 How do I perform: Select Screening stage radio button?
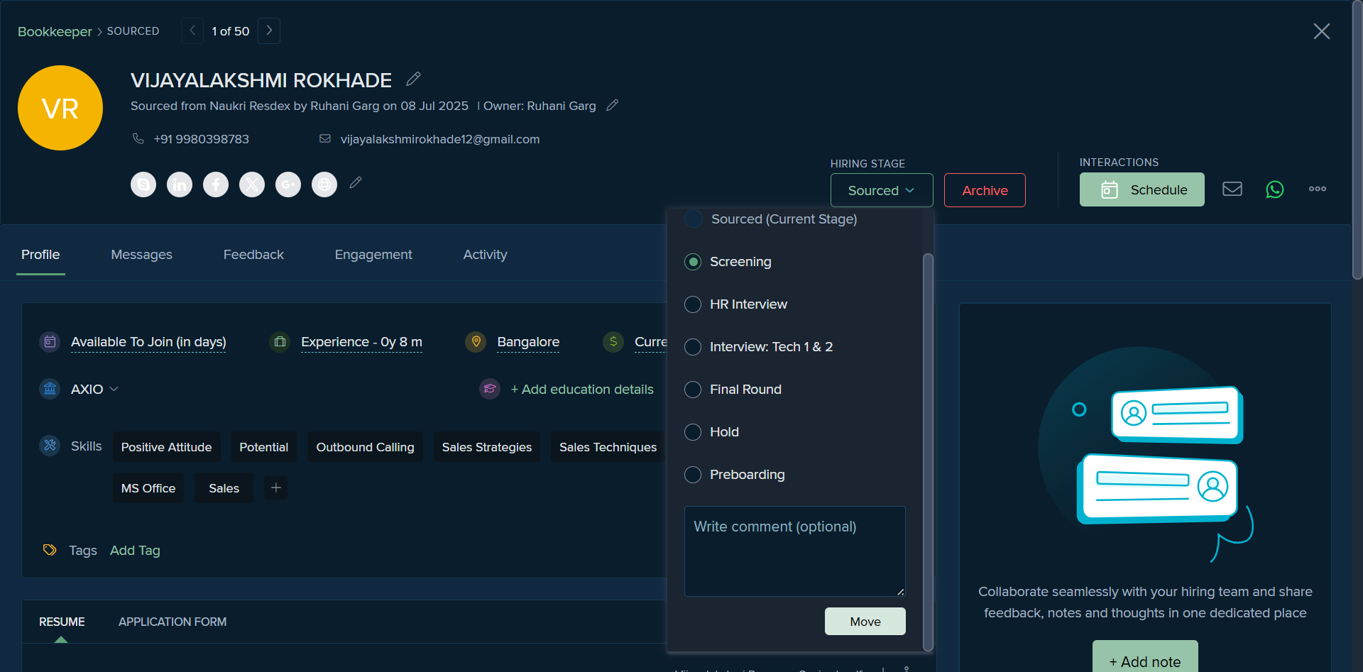693,262
